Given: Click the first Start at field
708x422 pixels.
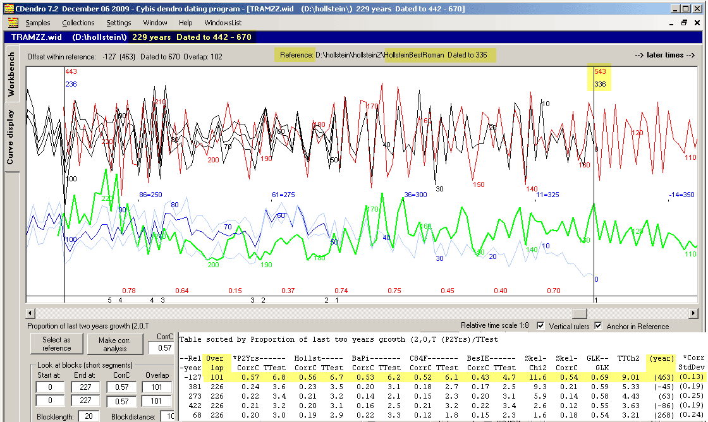Looking at the screenshot, I should pyautogui.click(x=50, y=387).
